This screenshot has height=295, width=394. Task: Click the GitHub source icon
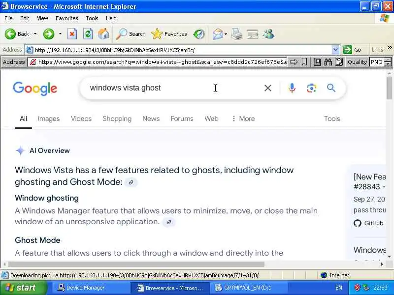(x=358, y=223)
